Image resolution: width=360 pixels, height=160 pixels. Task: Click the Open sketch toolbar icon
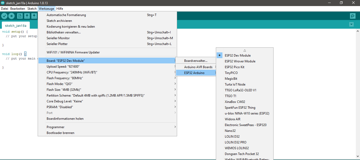(x=27, y=16)
